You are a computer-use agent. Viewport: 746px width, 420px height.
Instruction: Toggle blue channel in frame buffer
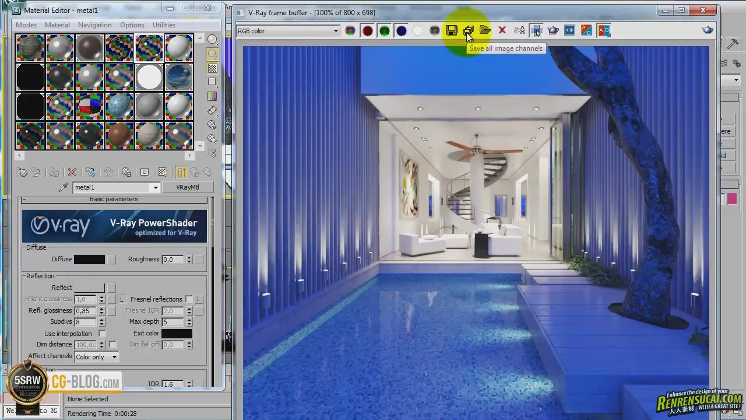(x=401, y=30)
